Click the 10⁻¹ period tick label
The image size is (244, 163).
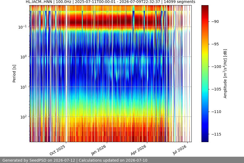(x=23, y=27)
